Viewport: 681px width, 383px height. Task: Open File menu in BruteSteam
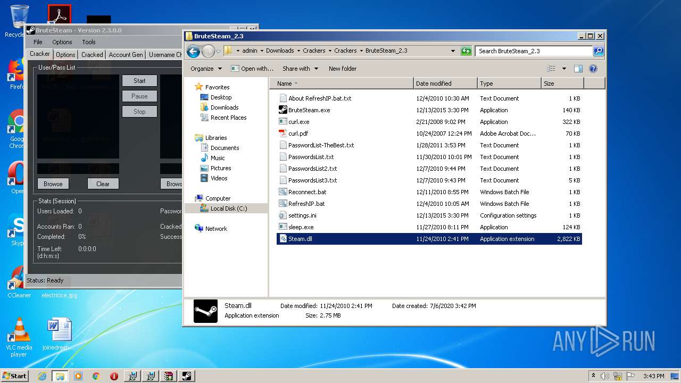pos(38,42)
